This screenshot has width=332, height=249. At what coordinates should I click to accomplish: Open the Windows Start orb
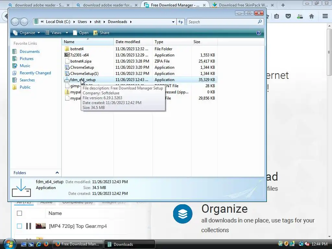9,244
